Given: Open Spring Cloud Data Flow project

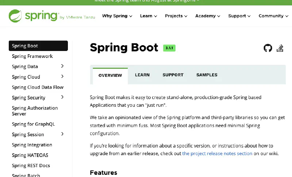Looking at the screenshot, I should pos(38,87).
